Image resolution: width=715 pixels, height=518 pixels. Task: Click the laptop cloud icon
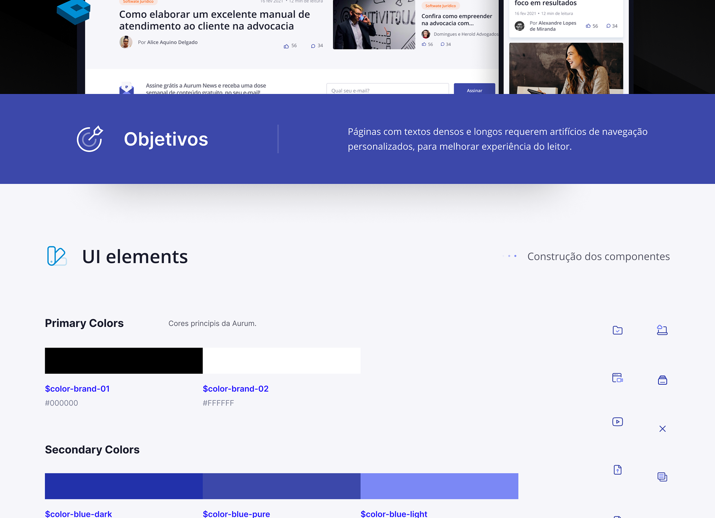point(662,330)
